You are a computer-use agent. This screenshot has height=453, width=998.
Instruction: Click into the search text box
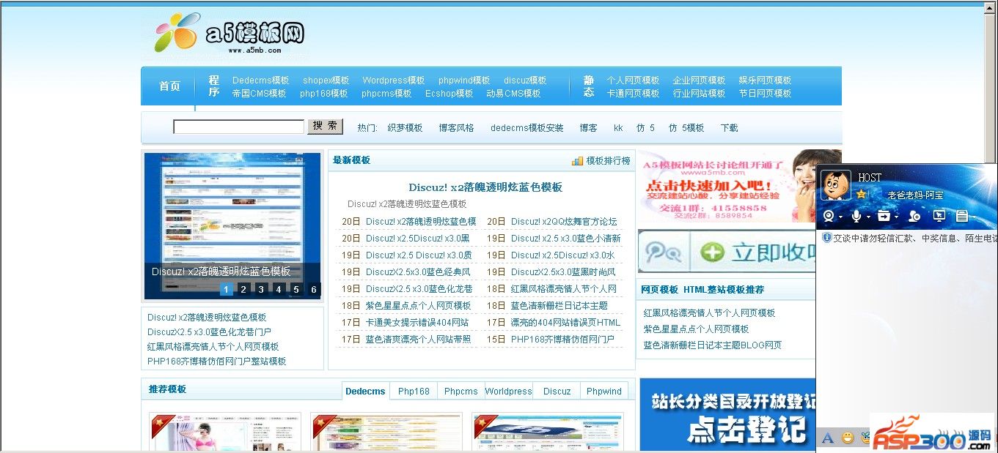238,127
